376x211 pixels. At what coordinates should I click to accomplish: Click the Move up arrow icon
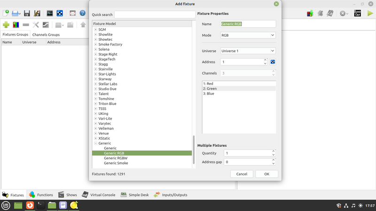[83, 25]
